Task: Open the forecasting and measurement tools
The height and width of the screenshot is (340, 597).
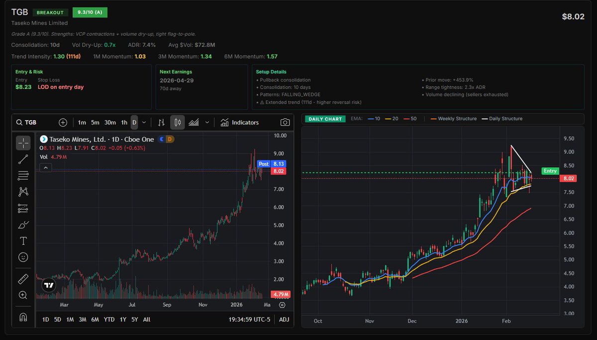Action: point(23,208)
